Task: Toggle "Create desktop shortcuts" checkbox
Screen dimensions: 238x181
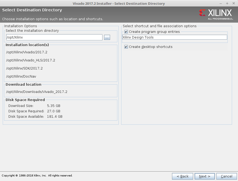Action: click(x=126, y=47)
